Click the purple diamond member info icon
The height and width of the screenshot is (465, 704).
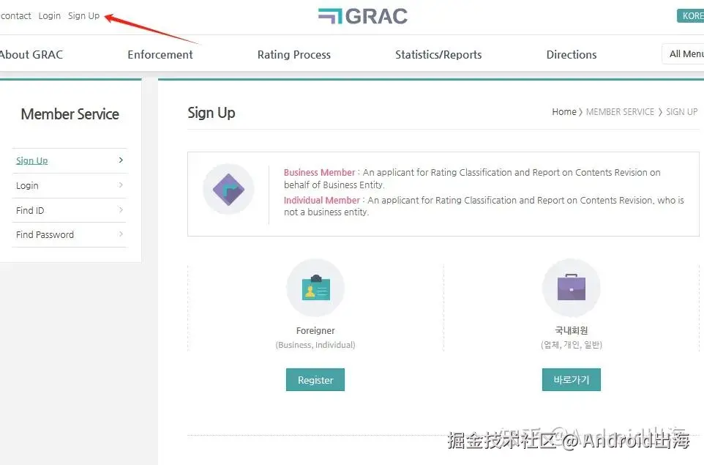pyautogui.click(x=228, y=189)
